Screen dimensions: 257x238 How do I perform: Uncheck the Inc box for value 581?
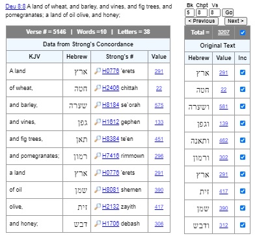pos(243,106)
